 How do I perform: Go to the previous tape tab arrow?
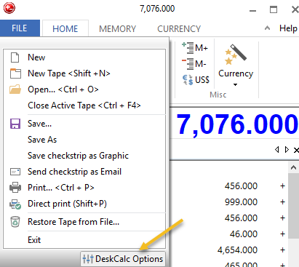click(277, 150)
